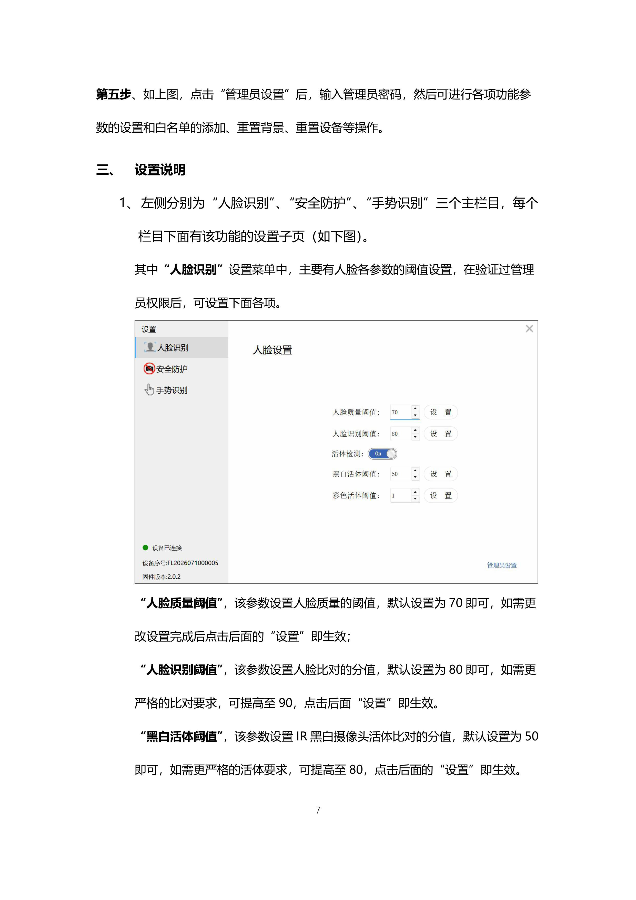Click the page number 7
Viewport: 636px width, 900px height.
318,810
